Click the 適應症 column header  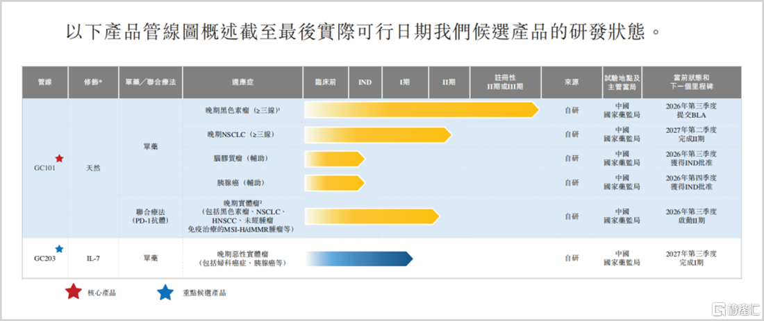coord(242,83)
